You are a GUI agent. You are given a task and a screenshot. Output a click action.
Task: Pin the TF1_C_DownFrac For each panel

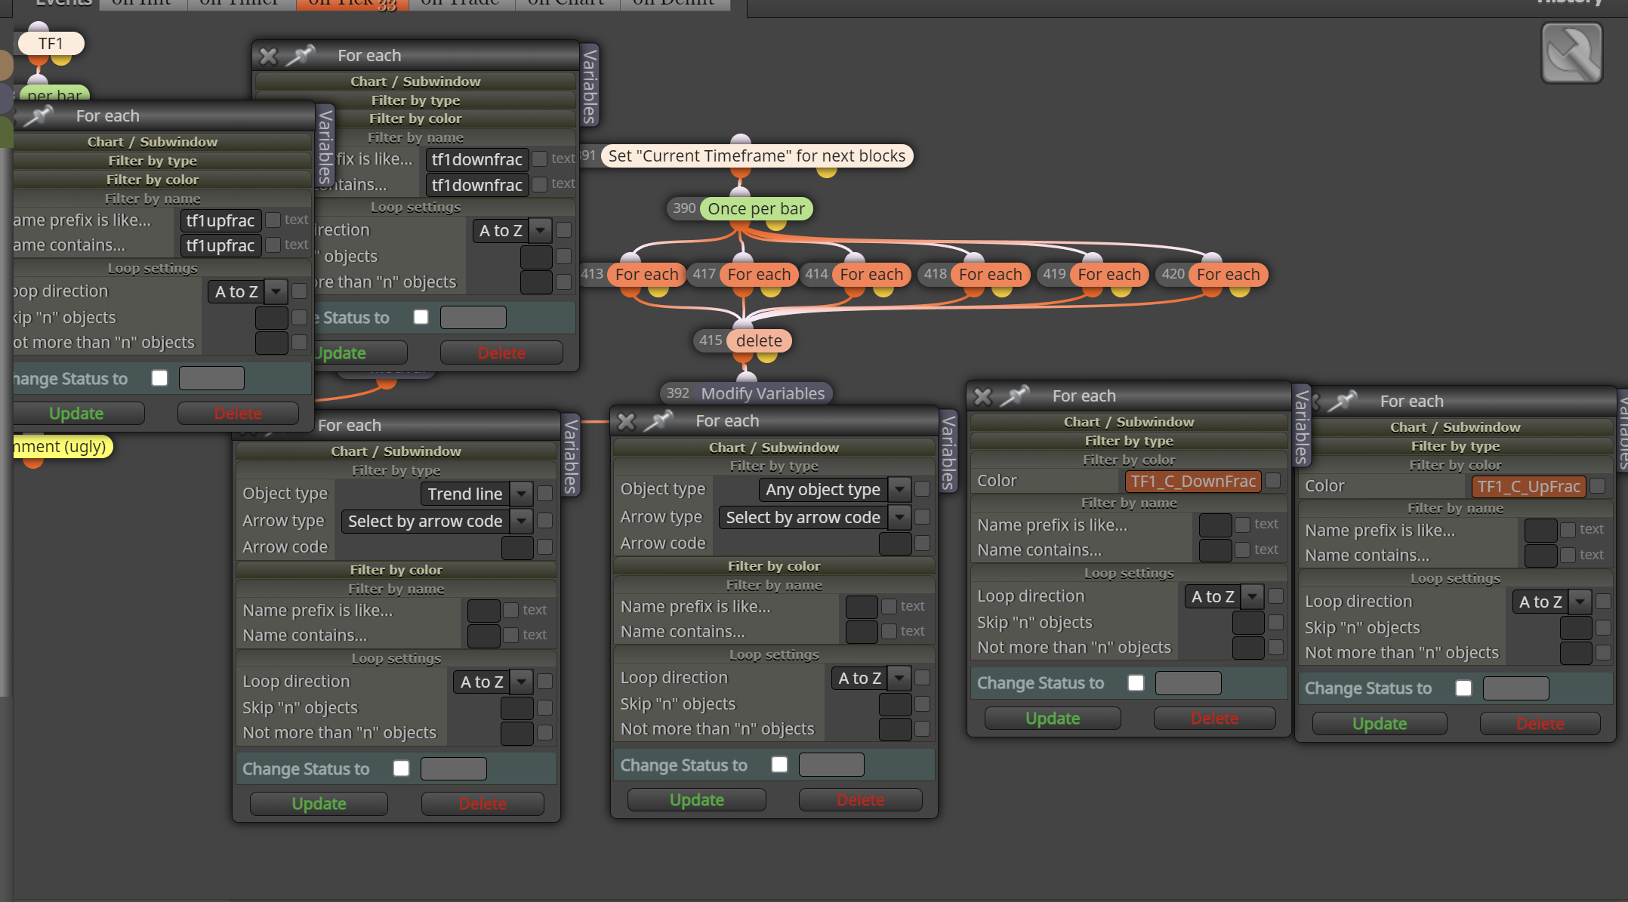[1016, 396]
